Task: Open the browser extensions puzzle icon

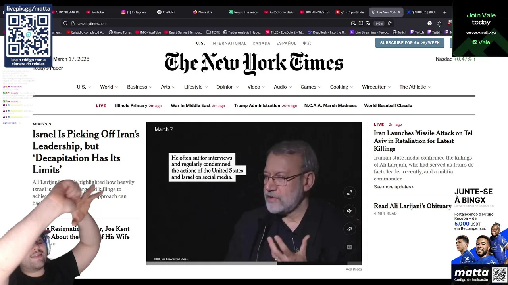Action: 439,23
